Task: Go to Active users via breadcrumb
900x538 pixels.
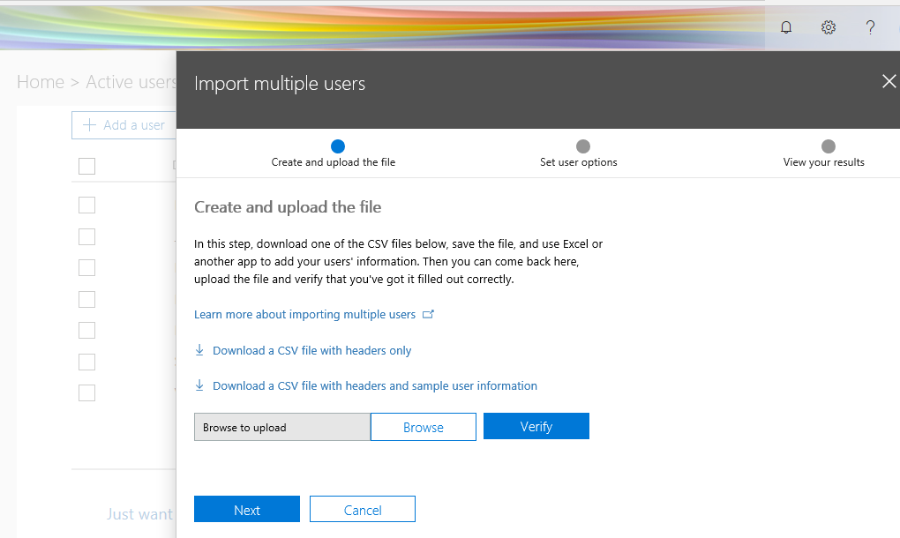Action: click(x=131, y=81)
